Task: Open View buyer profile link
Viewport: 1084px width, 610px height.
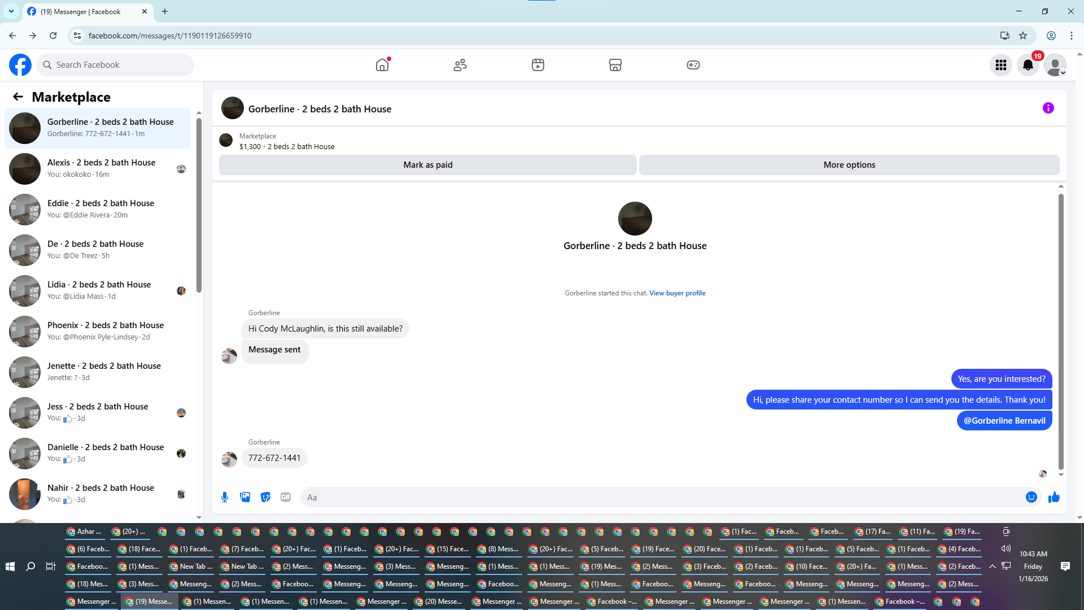Action: [x=677, y=293]
